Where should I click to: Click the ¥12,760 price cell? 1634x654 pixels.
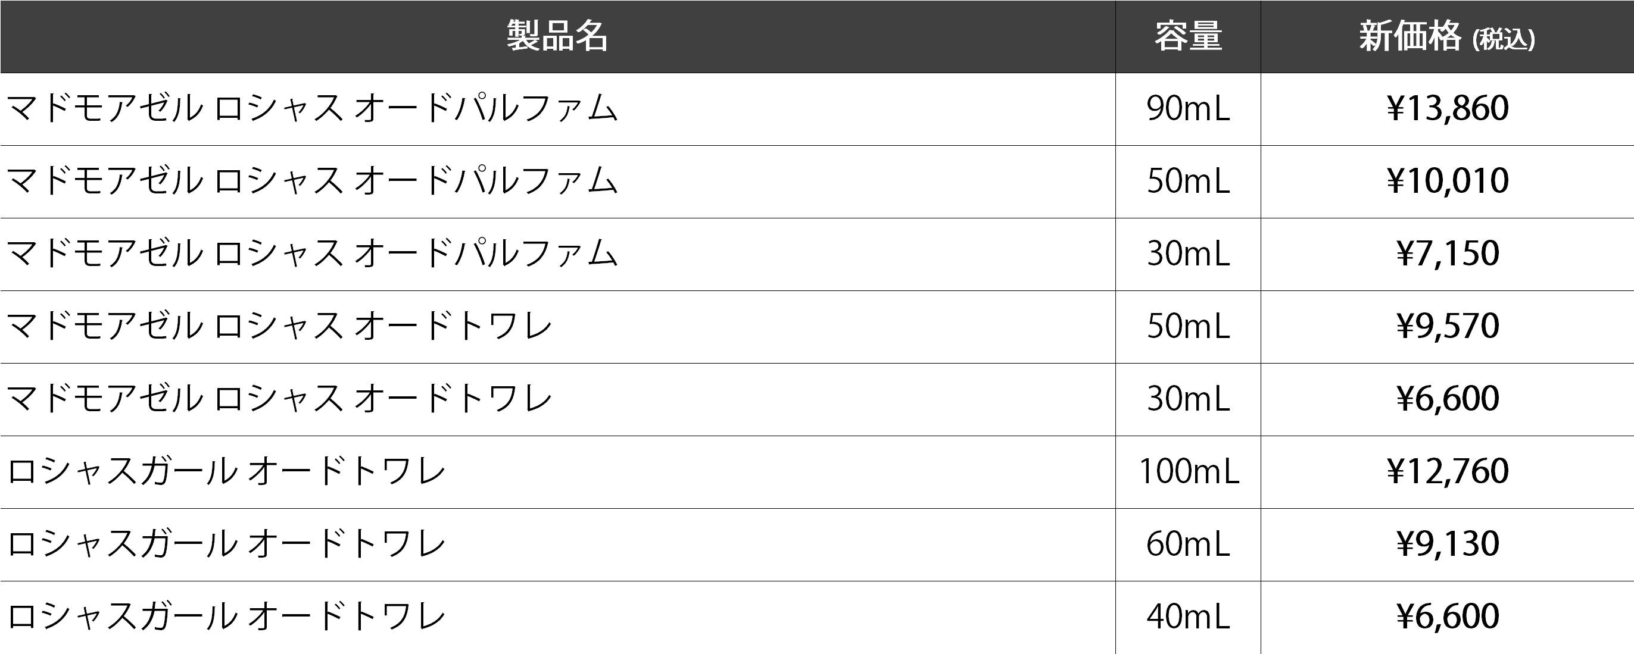(x=1447, y=471)
